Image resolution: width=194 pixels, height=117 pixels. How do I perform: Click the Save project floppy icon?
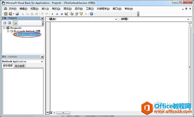(17, 14)
